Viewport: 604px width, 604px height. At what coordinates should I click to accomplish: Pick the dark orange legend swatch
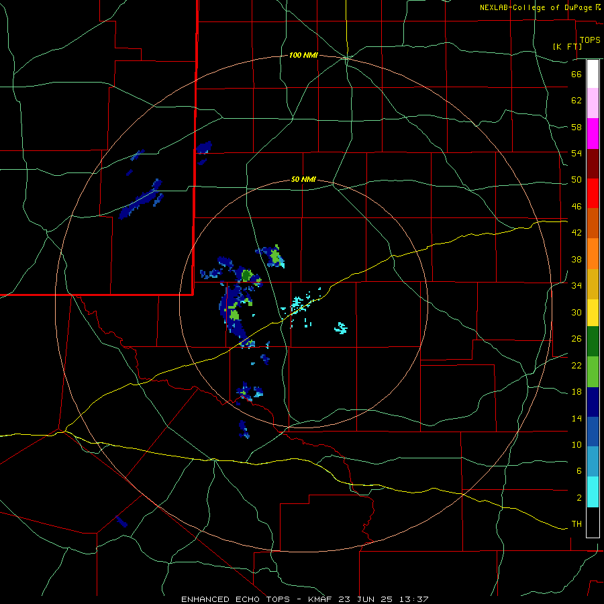(x=593, y=223)
